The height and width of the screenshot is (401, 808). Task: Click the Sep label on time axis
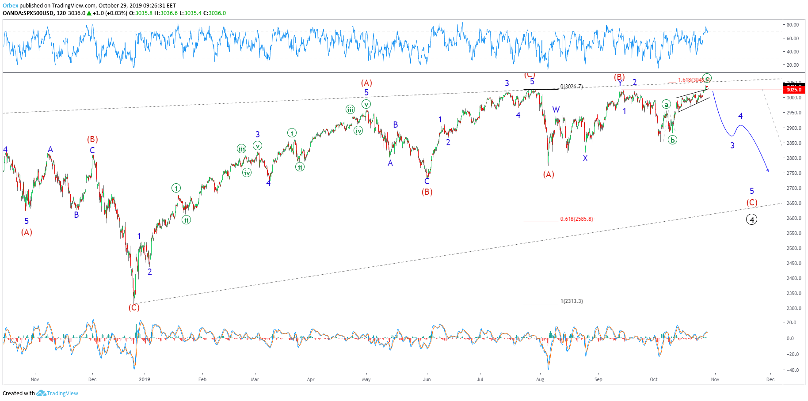click(x=598, y=379)
